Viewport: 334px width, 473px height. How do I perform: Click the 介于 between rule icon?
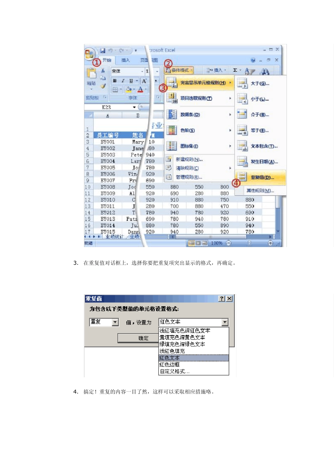coord(242,114)
